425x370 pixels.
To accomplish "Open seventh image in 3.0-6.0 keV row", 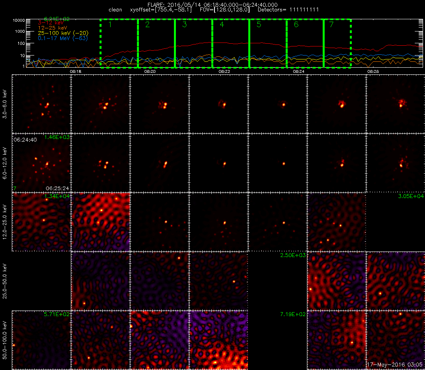I will tap(395, 104).
